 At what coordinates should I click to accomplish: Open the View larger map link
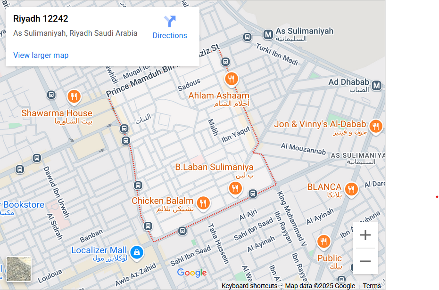[x=41, y=56]
